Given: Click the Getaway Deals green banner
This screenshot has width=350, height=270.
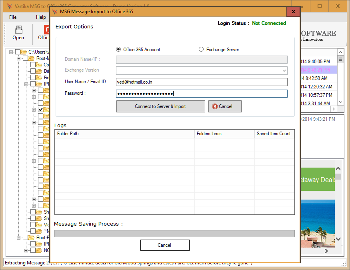Looking at the screenshot, I should click(x=318, y=180).
